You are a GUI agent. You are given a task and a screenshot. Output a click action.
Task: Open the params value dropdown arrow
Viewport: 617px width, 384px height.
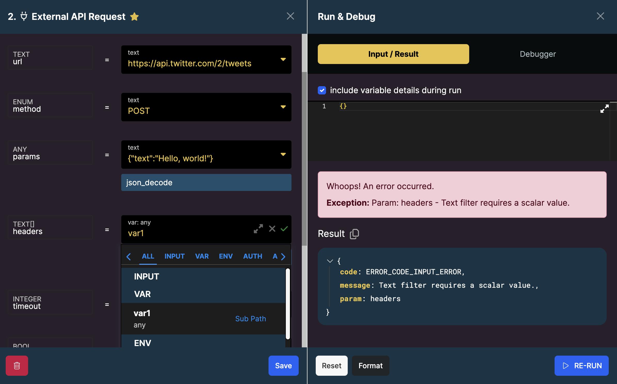(x=283, y=155)
